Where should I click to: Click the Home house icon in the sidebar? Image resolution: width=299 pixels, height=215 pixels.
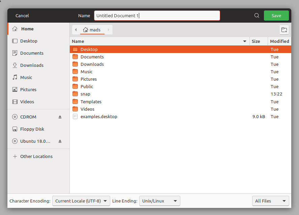tap(15, 29)
